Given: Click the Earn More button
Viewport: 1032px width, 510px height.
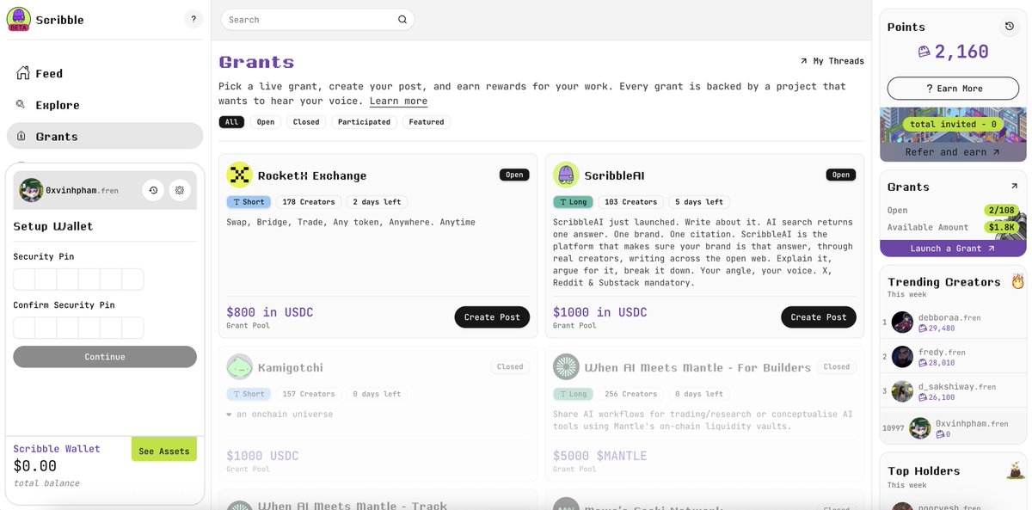Looking at the screenshot, I should pos(953,88).
